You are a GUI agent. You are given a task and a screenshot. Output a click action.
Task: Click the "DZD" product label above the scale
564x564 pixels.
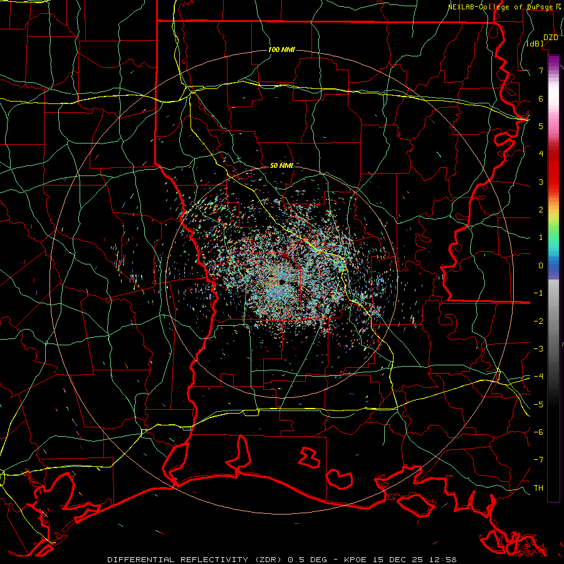[x=550, y=38]
